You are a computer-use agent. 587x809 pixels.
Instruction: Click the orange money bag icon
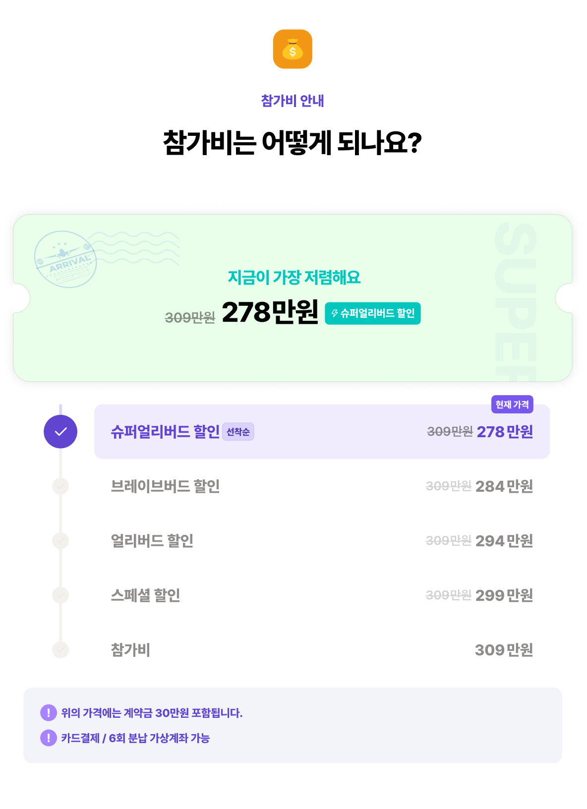(293, 49)
